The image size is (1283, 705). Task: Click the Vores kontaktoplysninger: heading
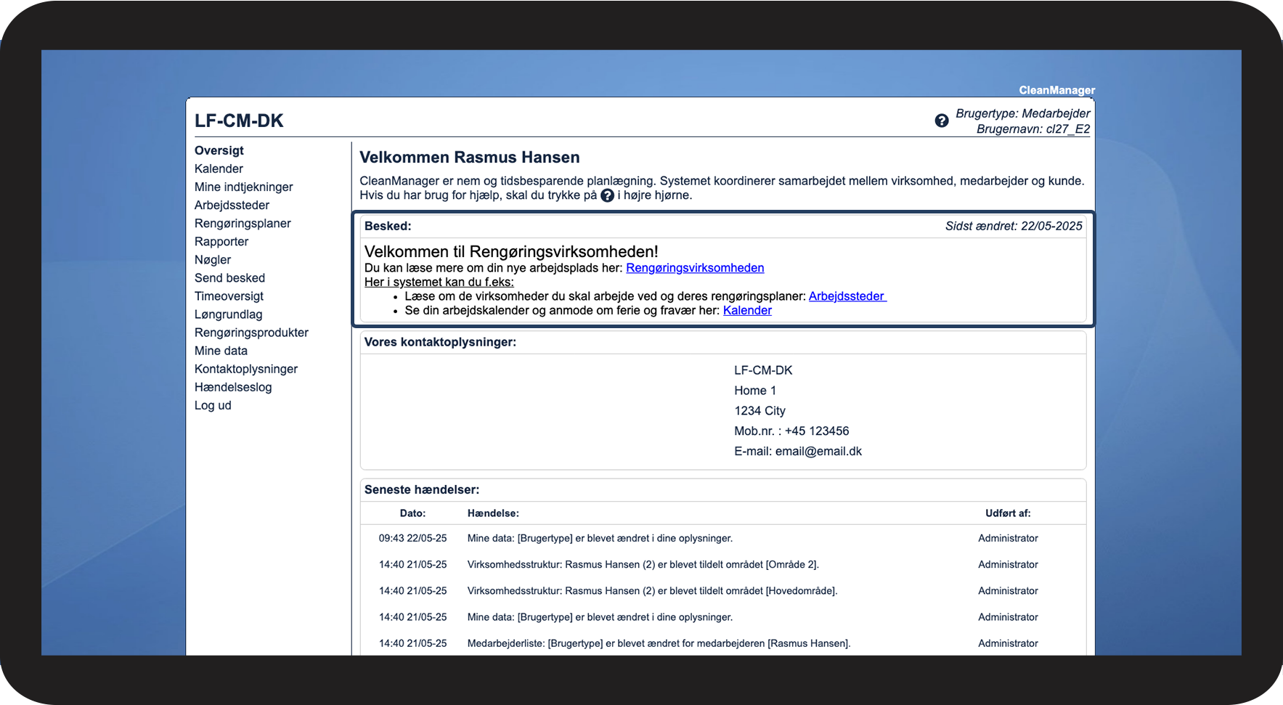(440, 341)
